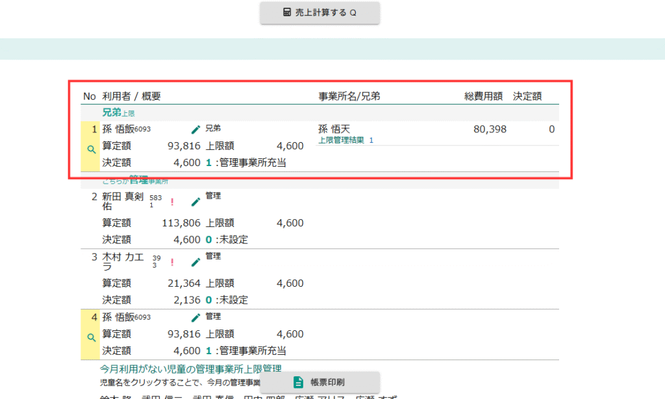Click magnifier icon in row 1
This screenshot has height=399, width=665.
coord(91,150)
